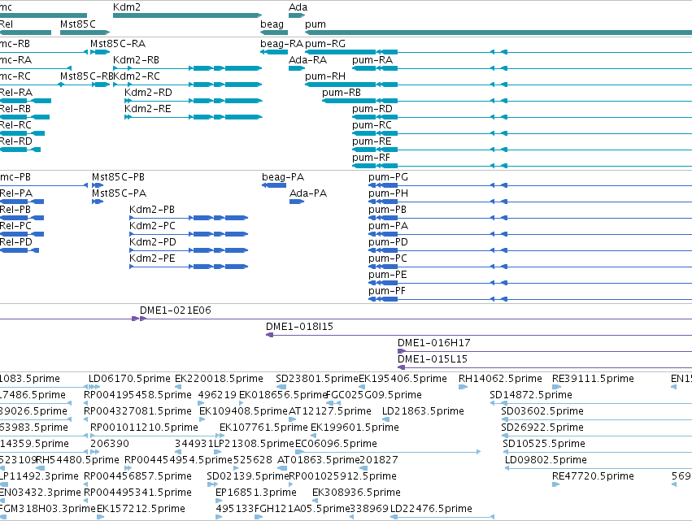The height and width of the screenshot is (521, 692).
Task: Select the Rel-RA transcript label
Action: tap(16, 93)
